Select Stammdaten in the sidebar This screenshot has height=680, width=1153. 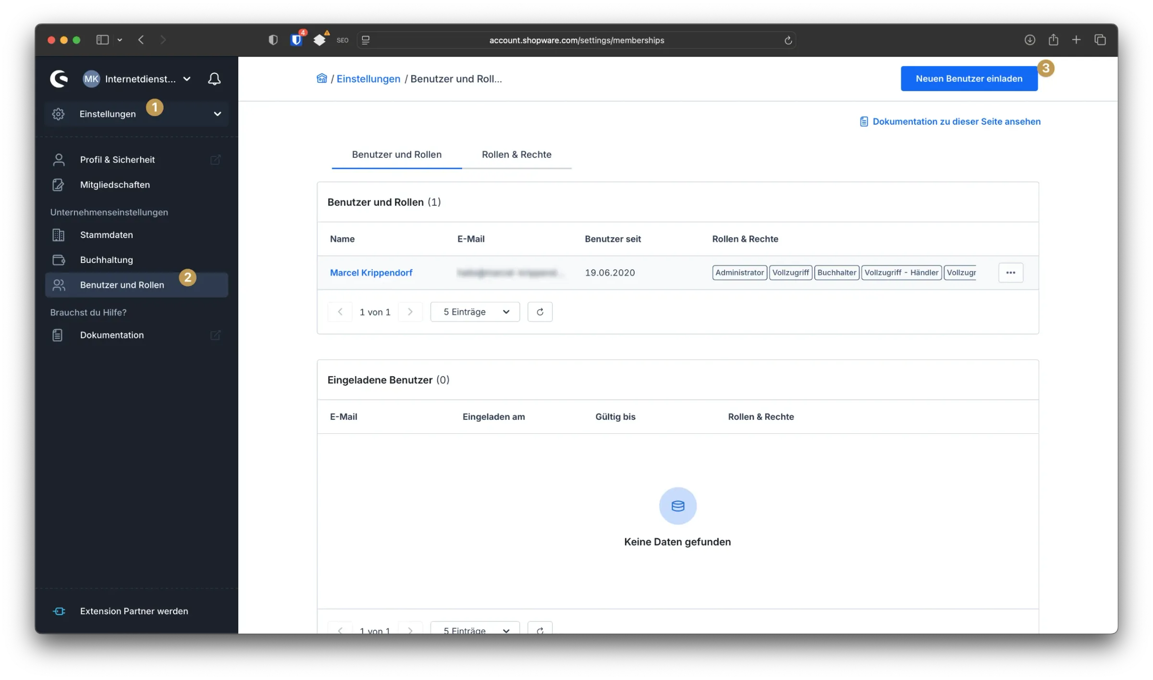click(106, 235)
